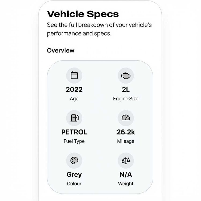This screenshot has height=201, width=201.
Task: Select the Colour label
Action: (x=74, y=184)
